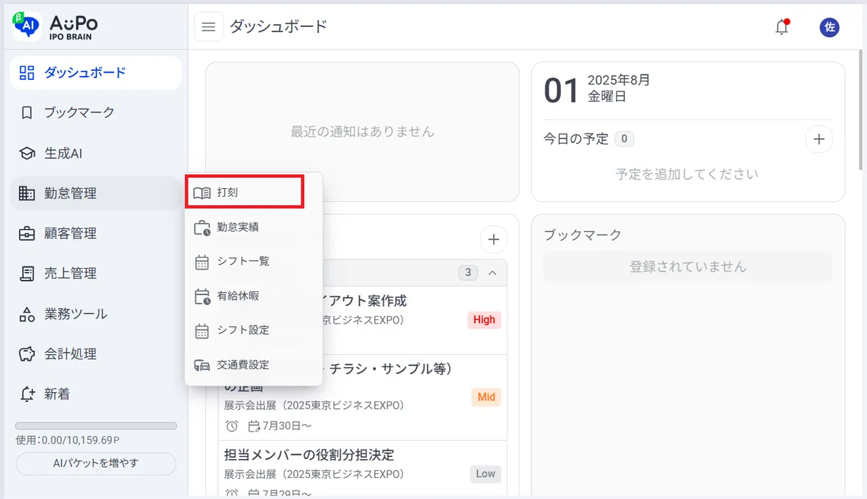Image resolution: width=867 pixels, height=499 pixels.
Task: Click the 有給休暇 calendar-clock icon
Action: click(202, 297)
